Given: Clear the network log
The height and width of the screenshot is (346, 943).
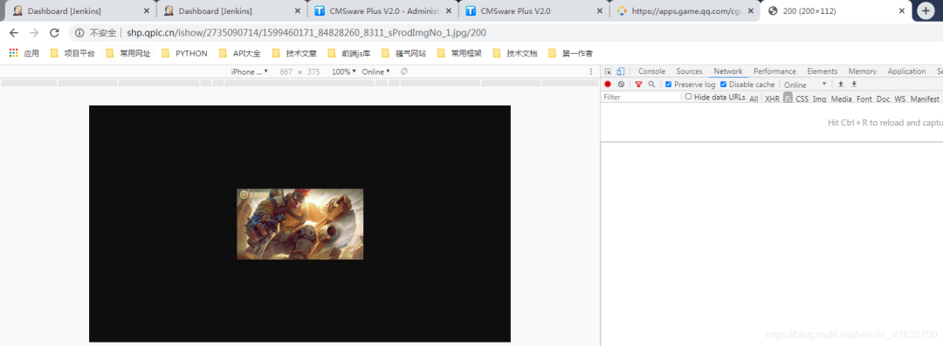Looking at the screenshot, I should [x=622, y=85].
